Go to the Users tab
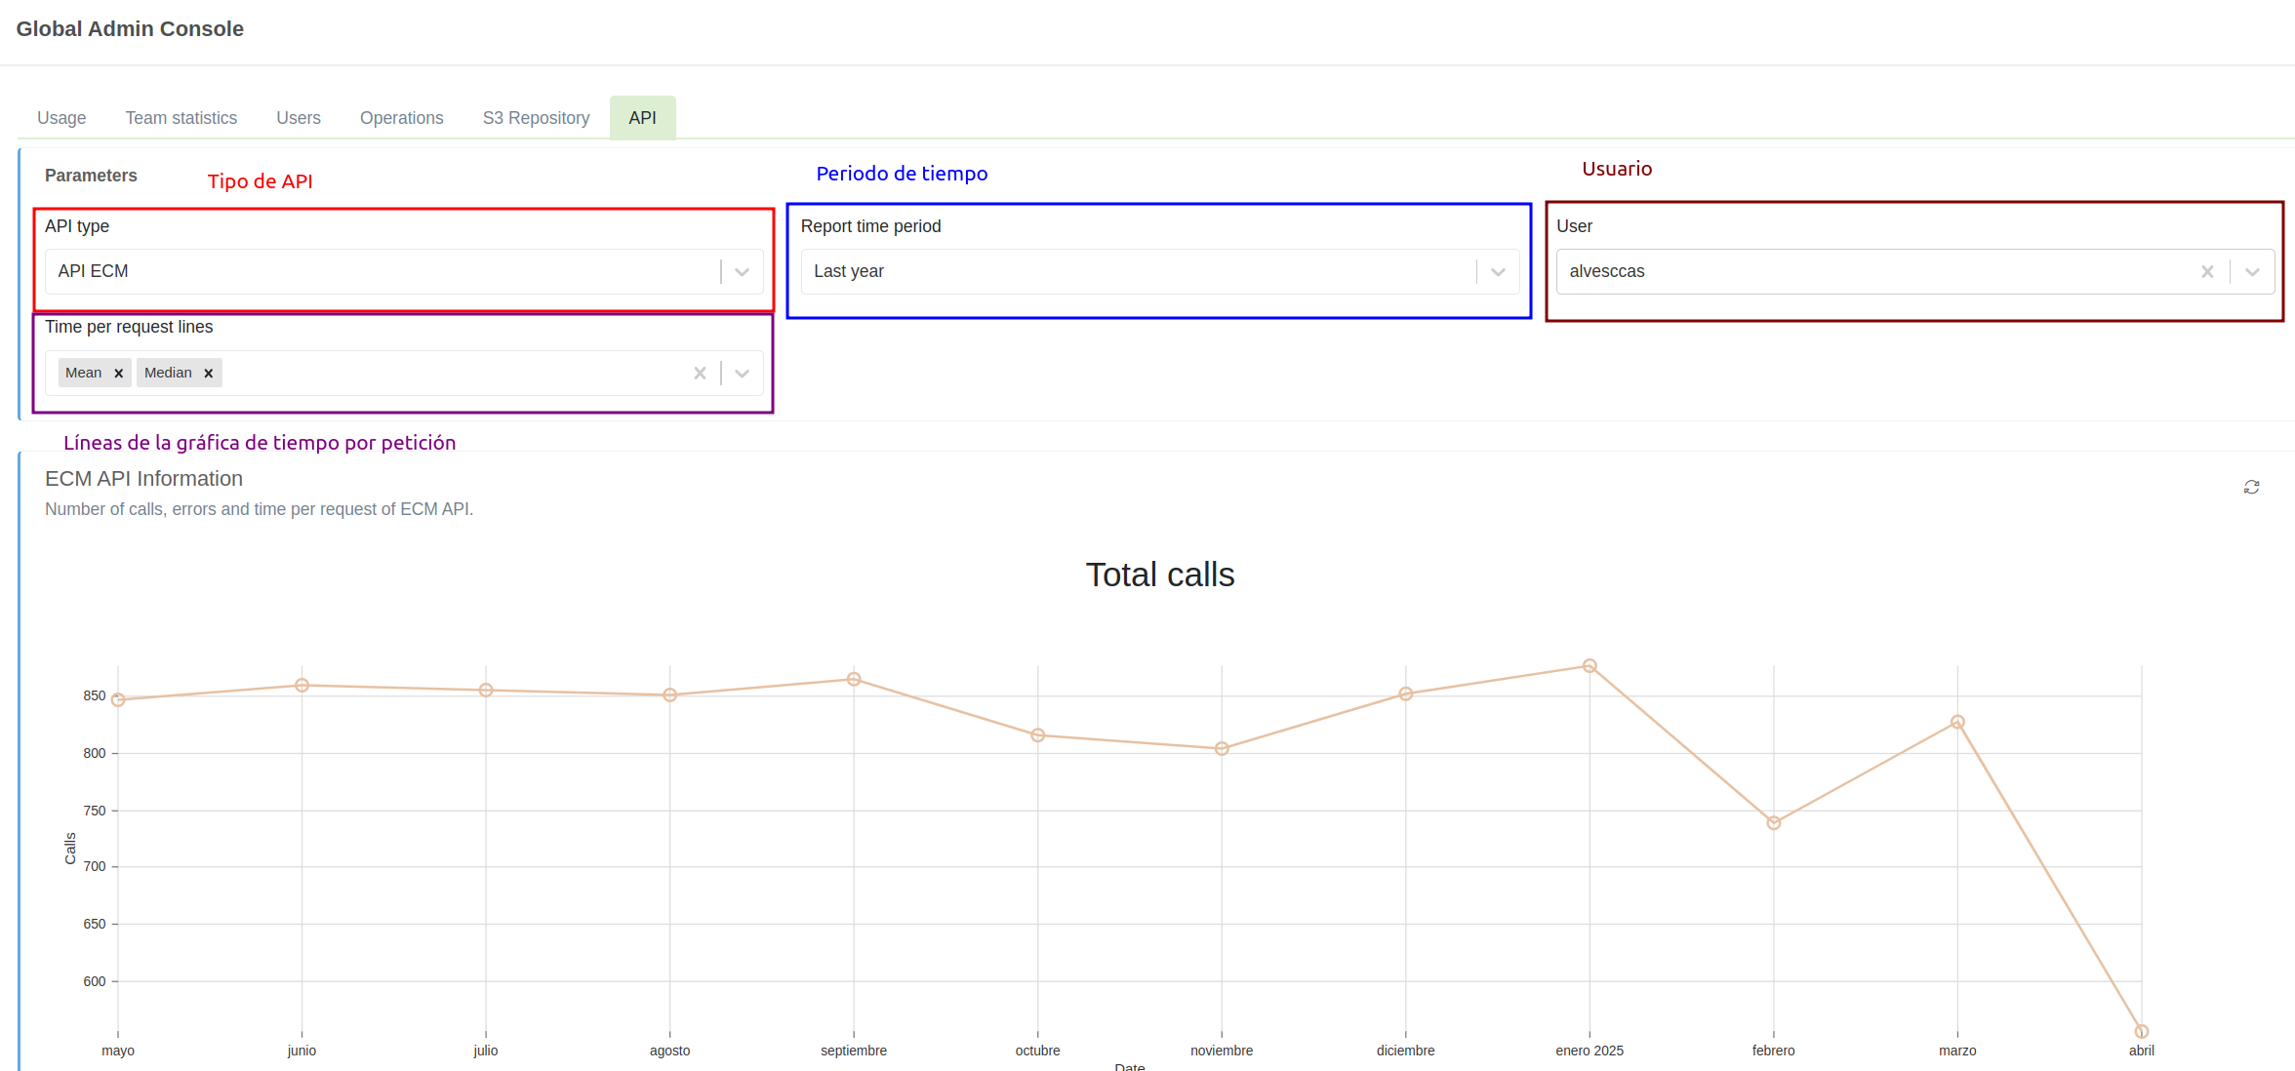The width and height of the screenshot is (2295, 1071). click(298, 118)
